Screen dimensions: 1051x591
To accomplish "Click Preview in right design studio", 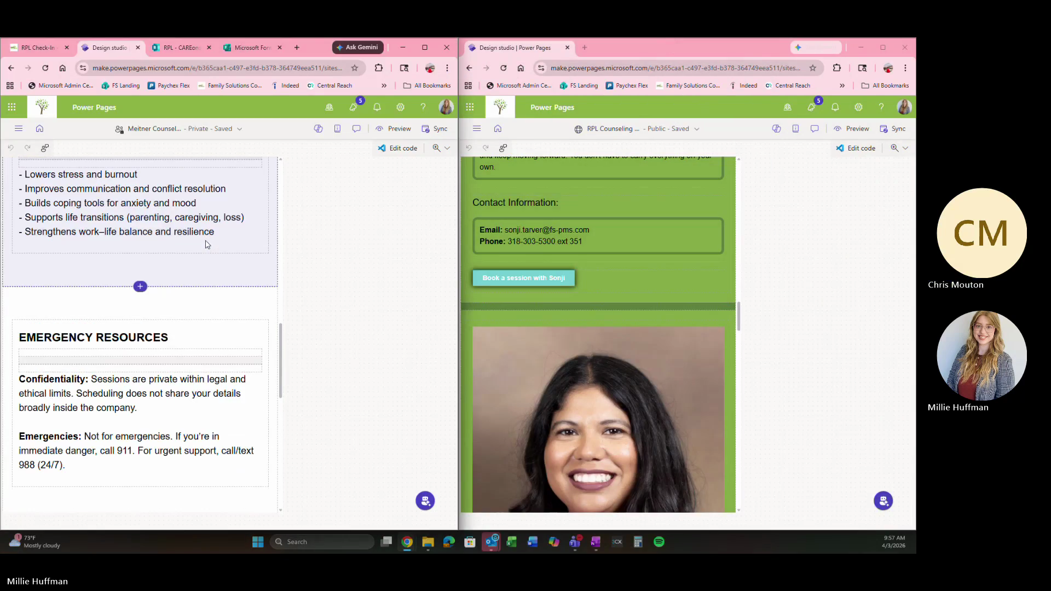I will click(852, 129).
